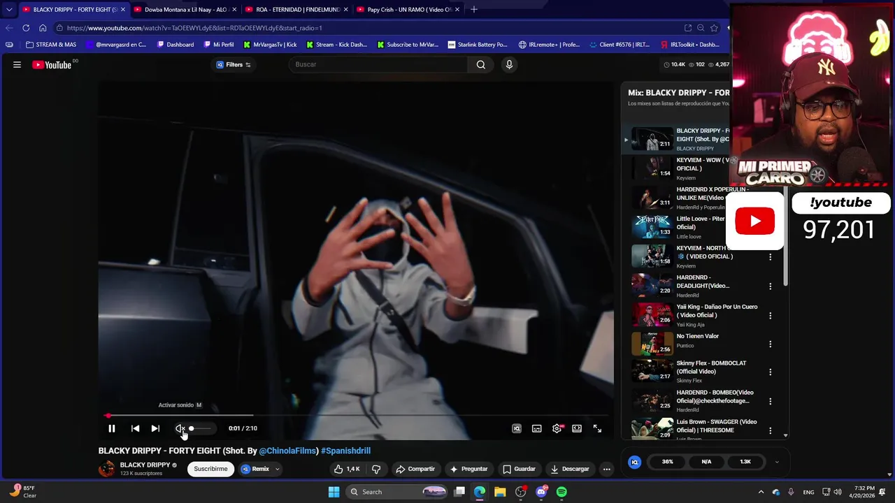Play Little Loove - Piter thumbnail
Viewport: 895px width, 503px height.
pyautogui.click(x=652, y=226)
